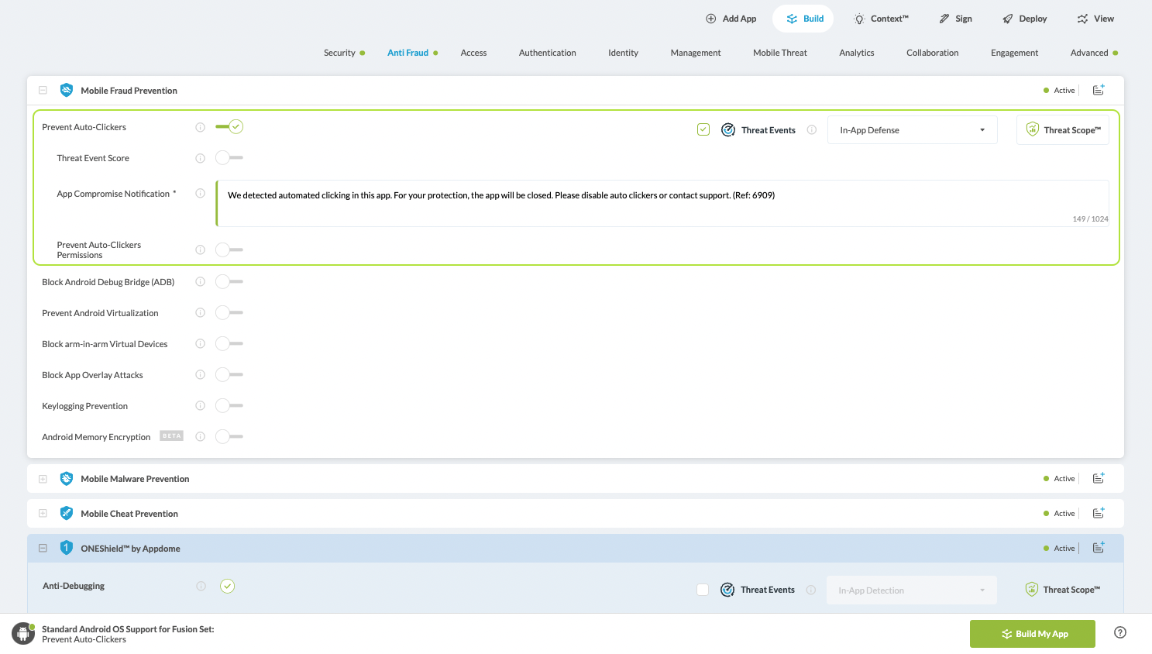
Task: Open the In-App Defense dropdown
Action: tap(912, 130)
